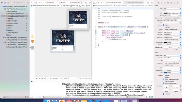Click the All Output console filter

(x=66, y=97)
